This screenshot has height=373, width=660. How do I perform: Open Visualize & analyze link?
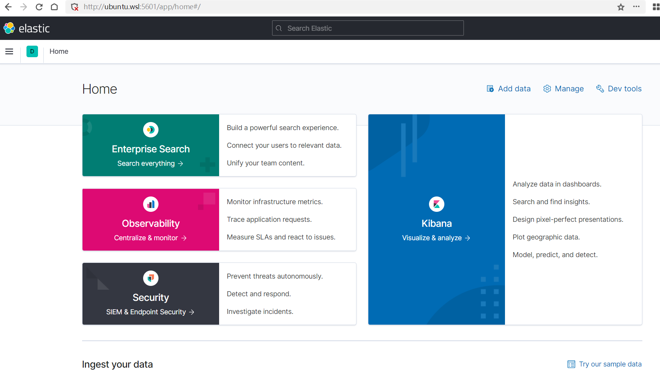tap(436, 238)
